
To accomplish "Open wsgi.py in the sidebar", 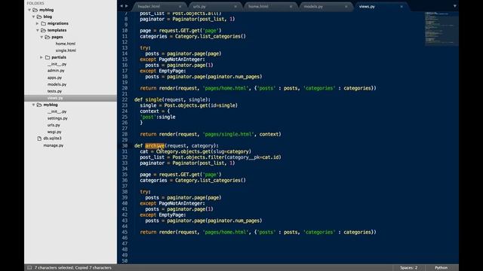I will 54,132.
